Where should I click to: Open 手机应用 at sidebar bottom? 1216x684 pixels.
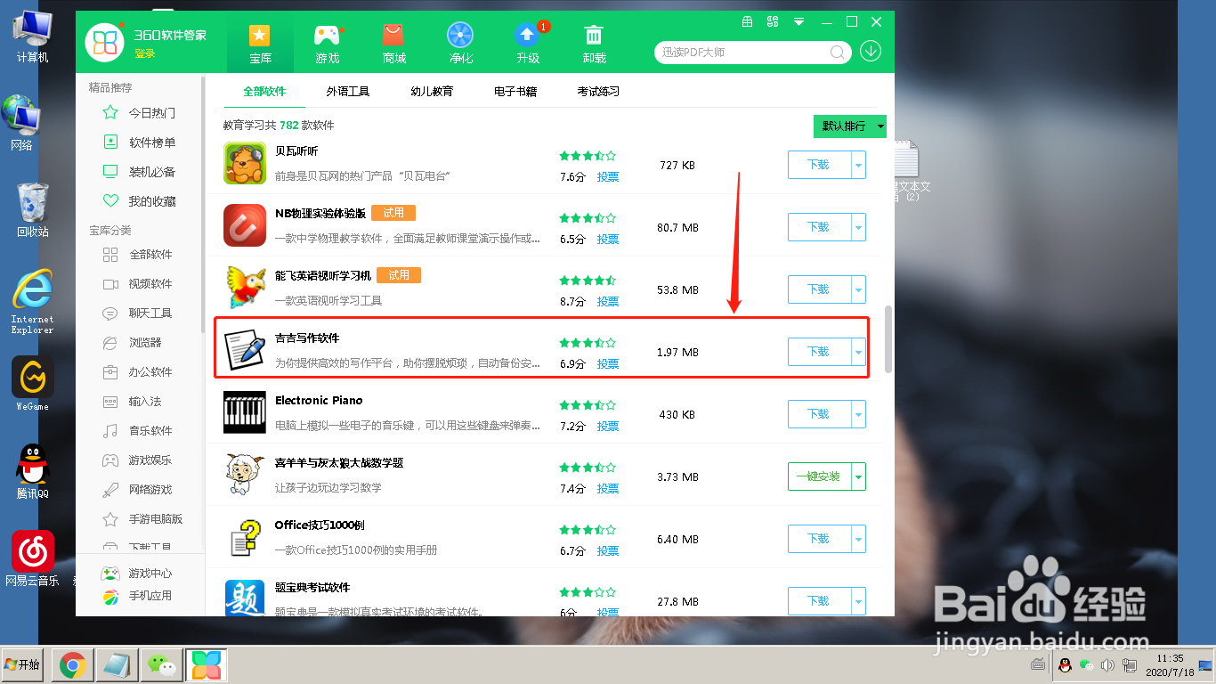138,596
